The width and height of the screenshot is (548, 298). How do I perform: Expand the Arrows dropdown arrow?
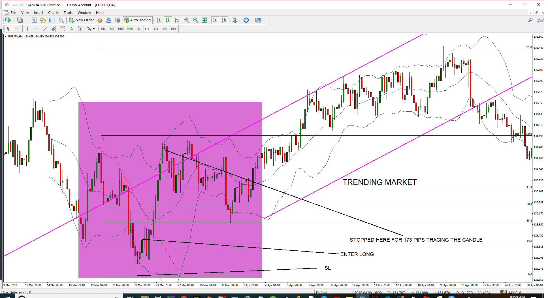[94, 29]
